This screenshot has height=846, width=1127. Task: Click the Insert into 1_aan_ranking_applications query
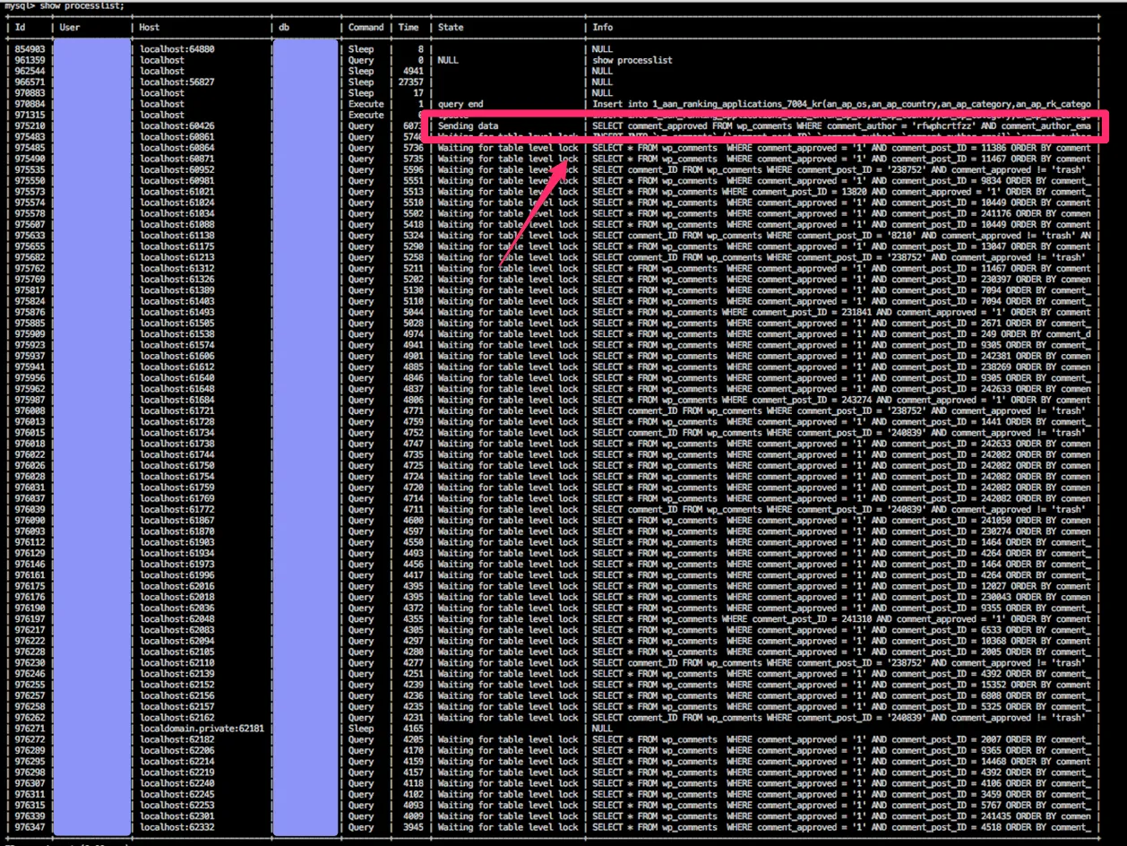840,104
